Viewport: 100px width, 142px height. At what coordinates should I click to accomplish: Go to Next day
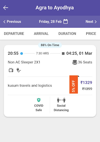point(91,22)
